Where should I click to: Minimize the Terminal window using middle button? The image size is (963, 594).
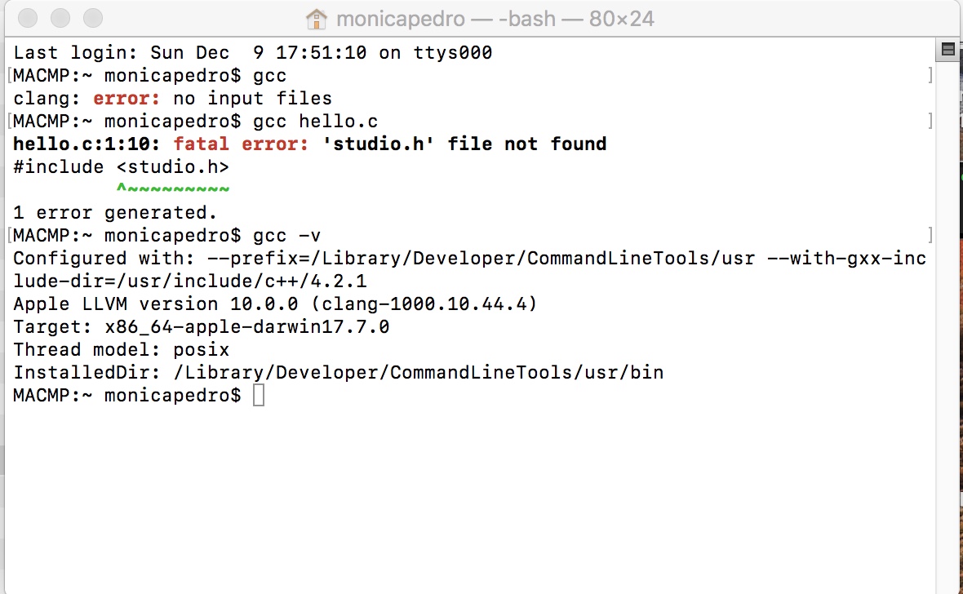(x=60, y=18)
